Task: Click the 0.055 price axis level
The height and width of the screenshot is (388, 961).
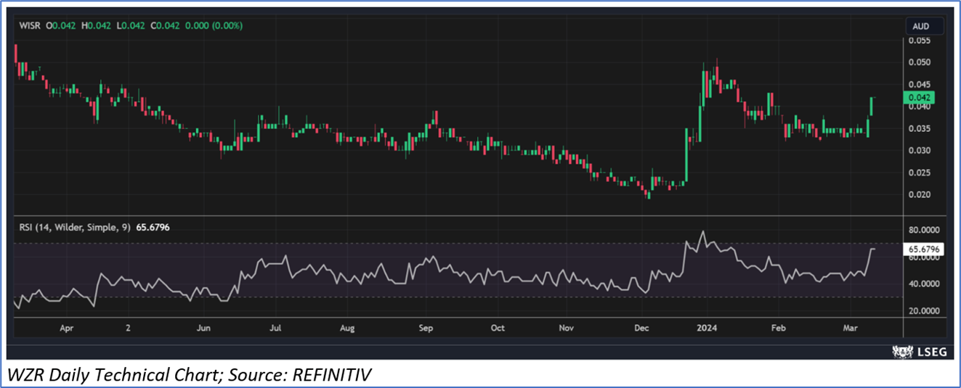Action: [920, 41]
